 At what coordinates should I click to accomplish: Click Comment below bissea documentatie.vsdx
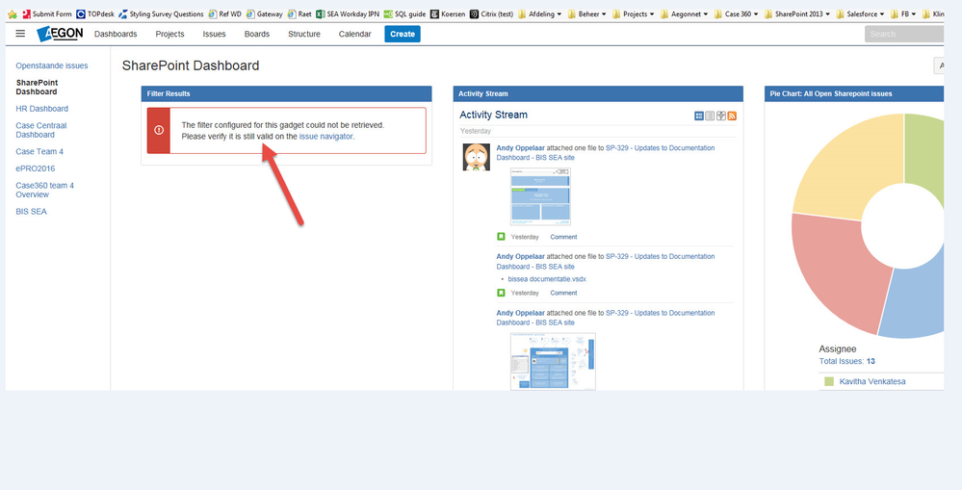click(563, 293)
